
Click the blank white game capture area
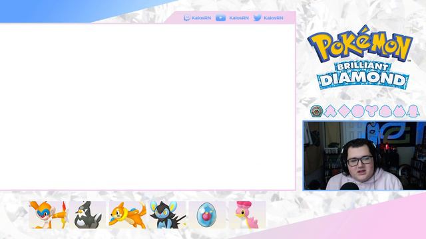click(x=148, y=107)
